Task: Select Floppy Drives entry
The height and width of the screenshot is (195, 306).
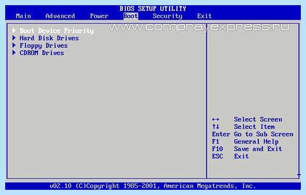Action: tap(44, 46)
